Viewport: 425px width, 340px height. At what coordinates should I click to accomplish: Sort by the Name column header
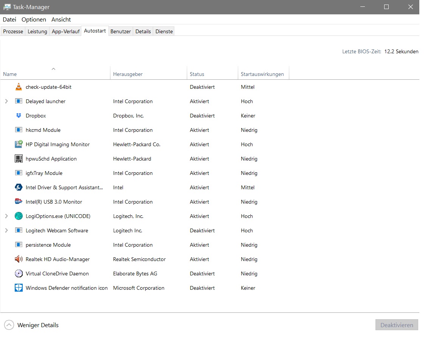pos(55,73)
